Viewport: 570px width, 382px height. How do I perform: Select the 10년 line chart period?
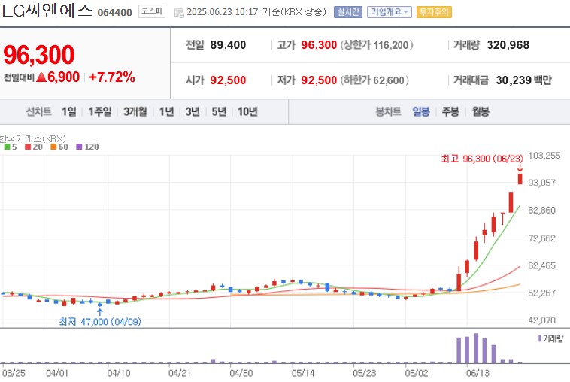click(x=247, y=111)
